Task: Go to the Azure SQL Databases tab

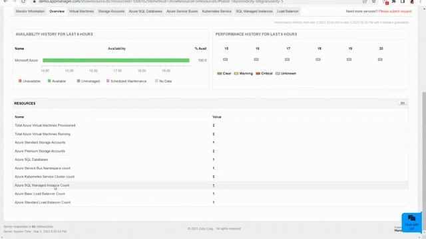Action: click(x=145, y=11)
